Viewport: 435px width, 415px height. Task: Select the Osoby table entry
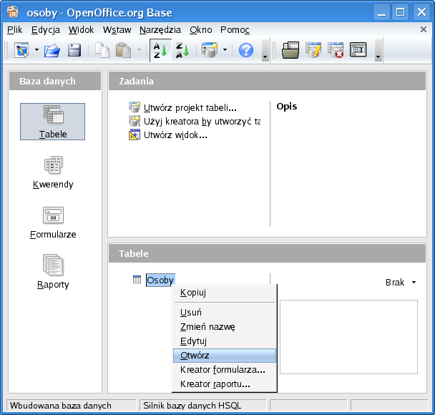click(160, 280)
